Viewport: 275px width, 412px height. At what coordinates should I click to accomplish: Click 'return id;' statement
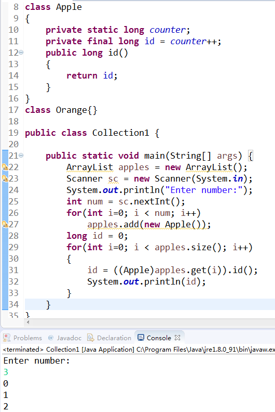[92, 75]
